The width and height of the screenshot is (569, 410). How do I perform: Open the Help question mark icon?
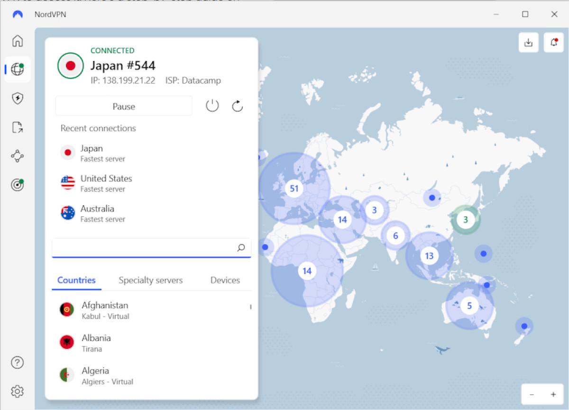tap(18, 363)
